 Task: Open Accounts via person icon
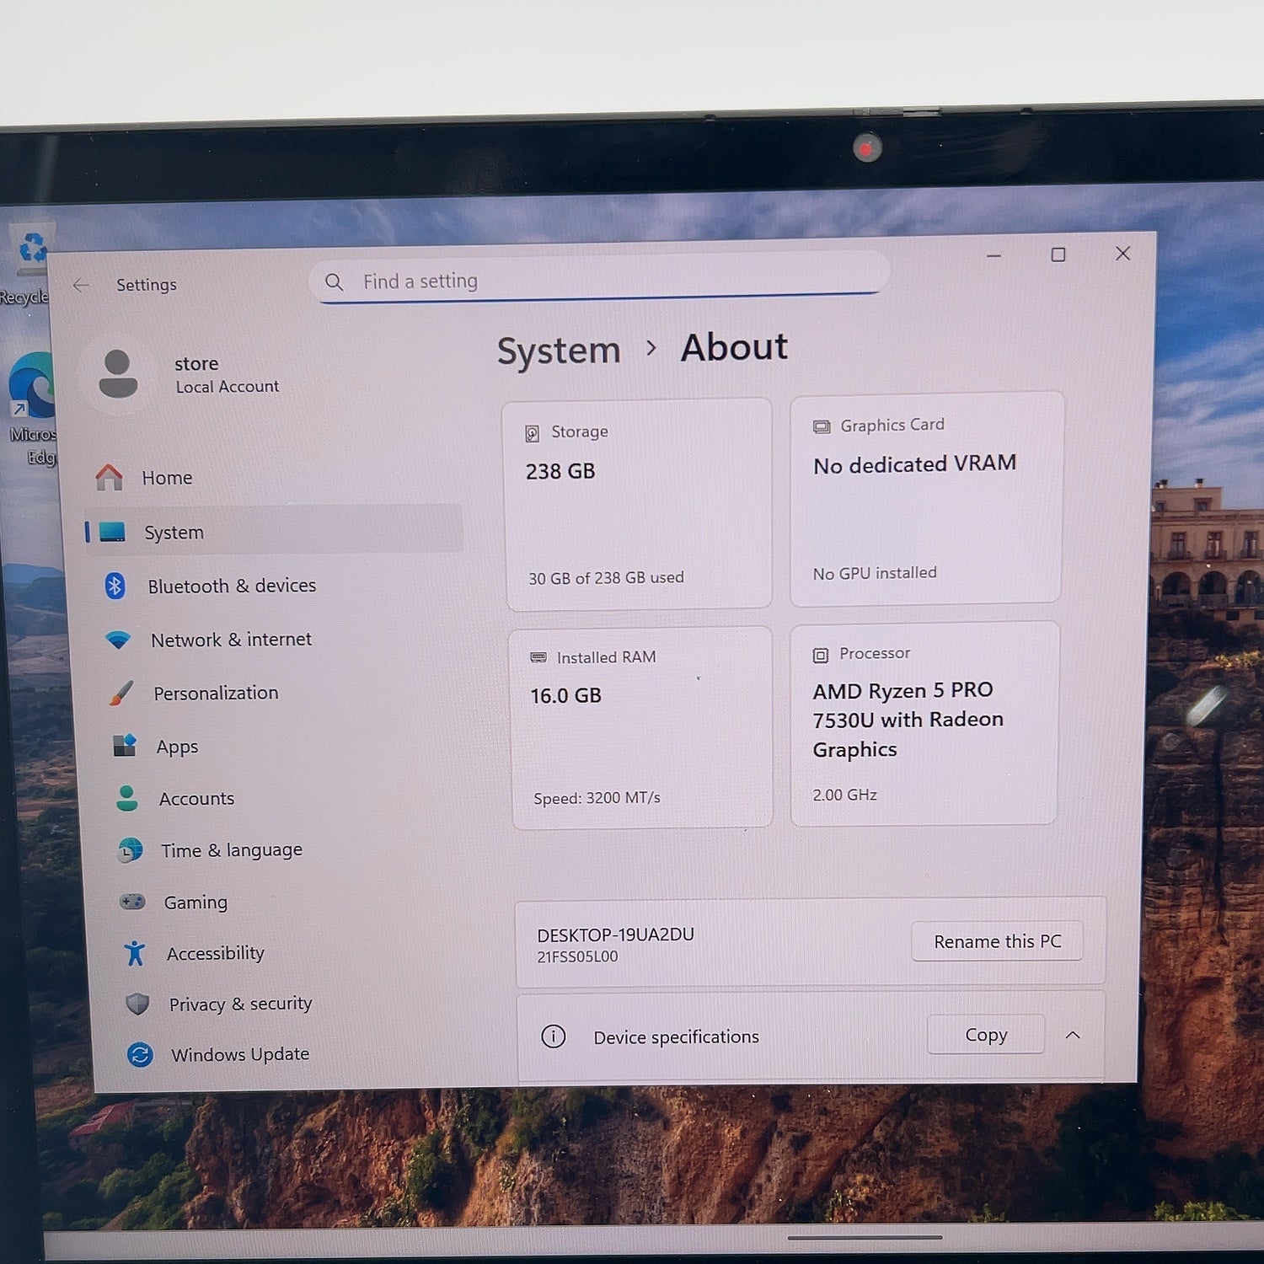tap(127, 798)
